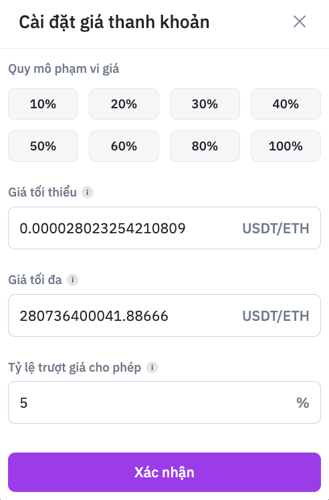Select the 30% price range option
Screen dimensions: 329x500
[x=205, y=104]
